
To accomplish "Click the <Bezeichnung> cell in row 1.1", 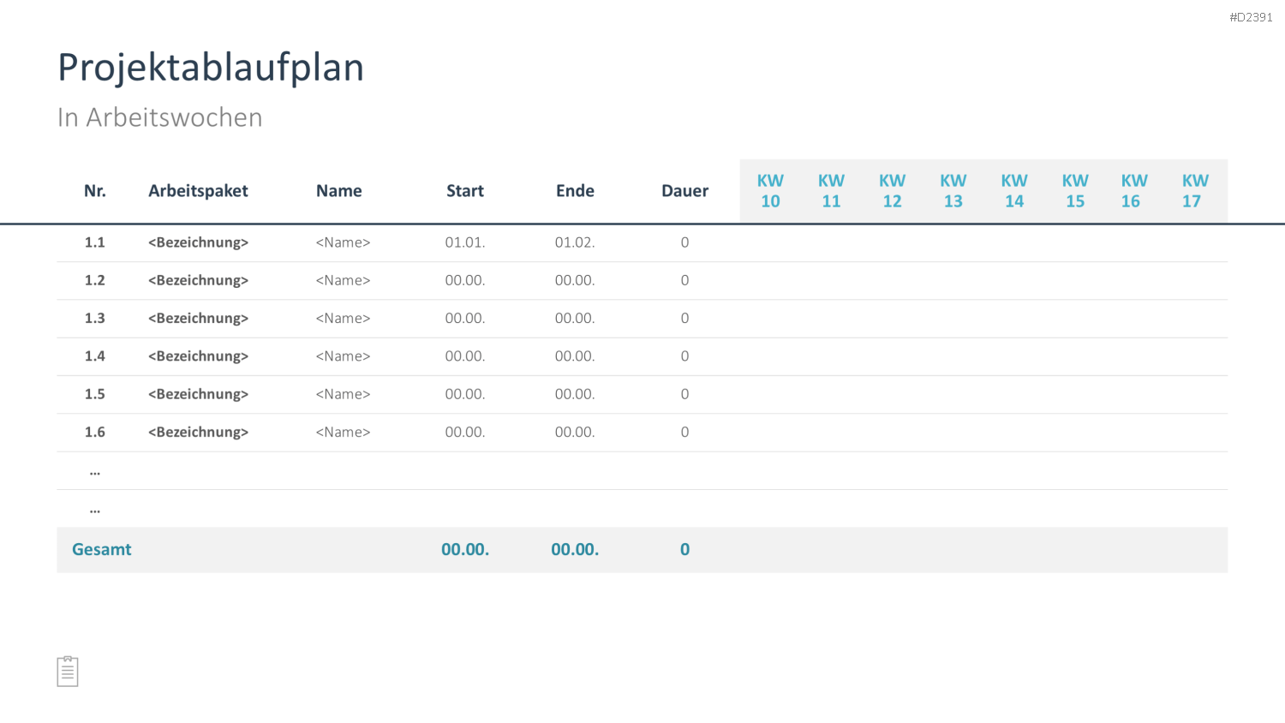I will coord(198,242).
